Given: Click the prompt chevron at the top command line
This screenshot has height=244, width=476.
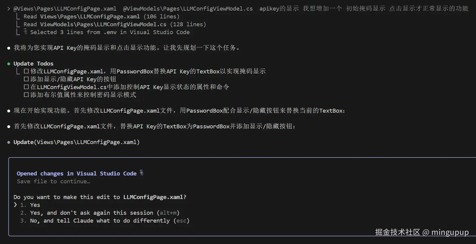Looking at the screenshot, I should click(x=9, y=8).
